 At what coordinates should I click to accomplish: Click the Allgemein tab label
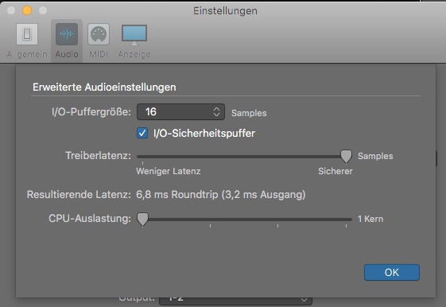pos(27,54)
